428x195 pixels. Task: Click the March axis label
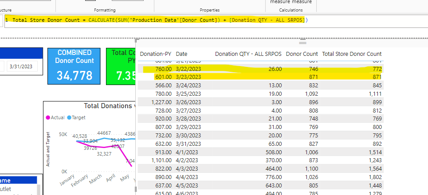95,179
